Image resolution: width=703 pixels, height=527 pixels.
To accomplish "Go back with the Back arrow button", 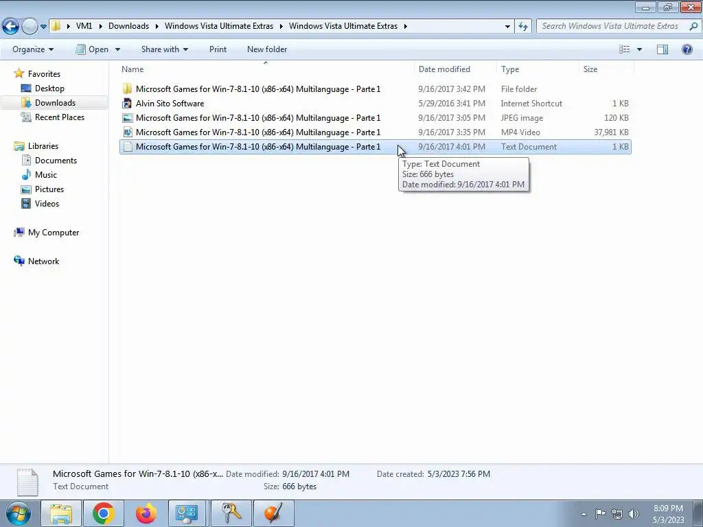I will (11, 26).
